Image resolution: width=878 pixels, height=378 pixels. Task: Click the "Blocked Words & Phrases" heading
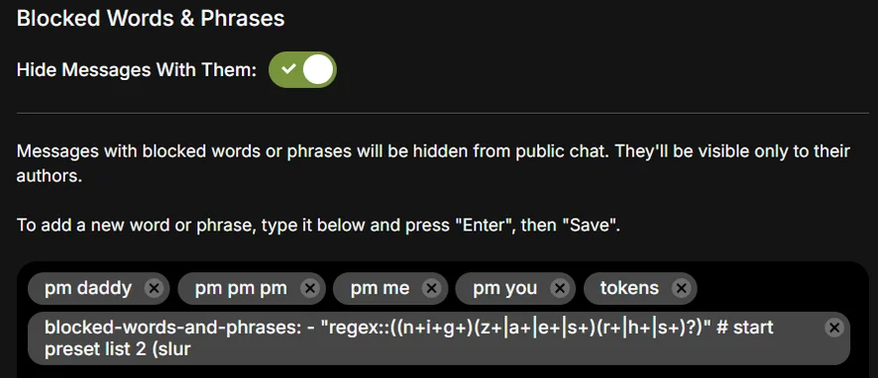(x=151, y=19)
